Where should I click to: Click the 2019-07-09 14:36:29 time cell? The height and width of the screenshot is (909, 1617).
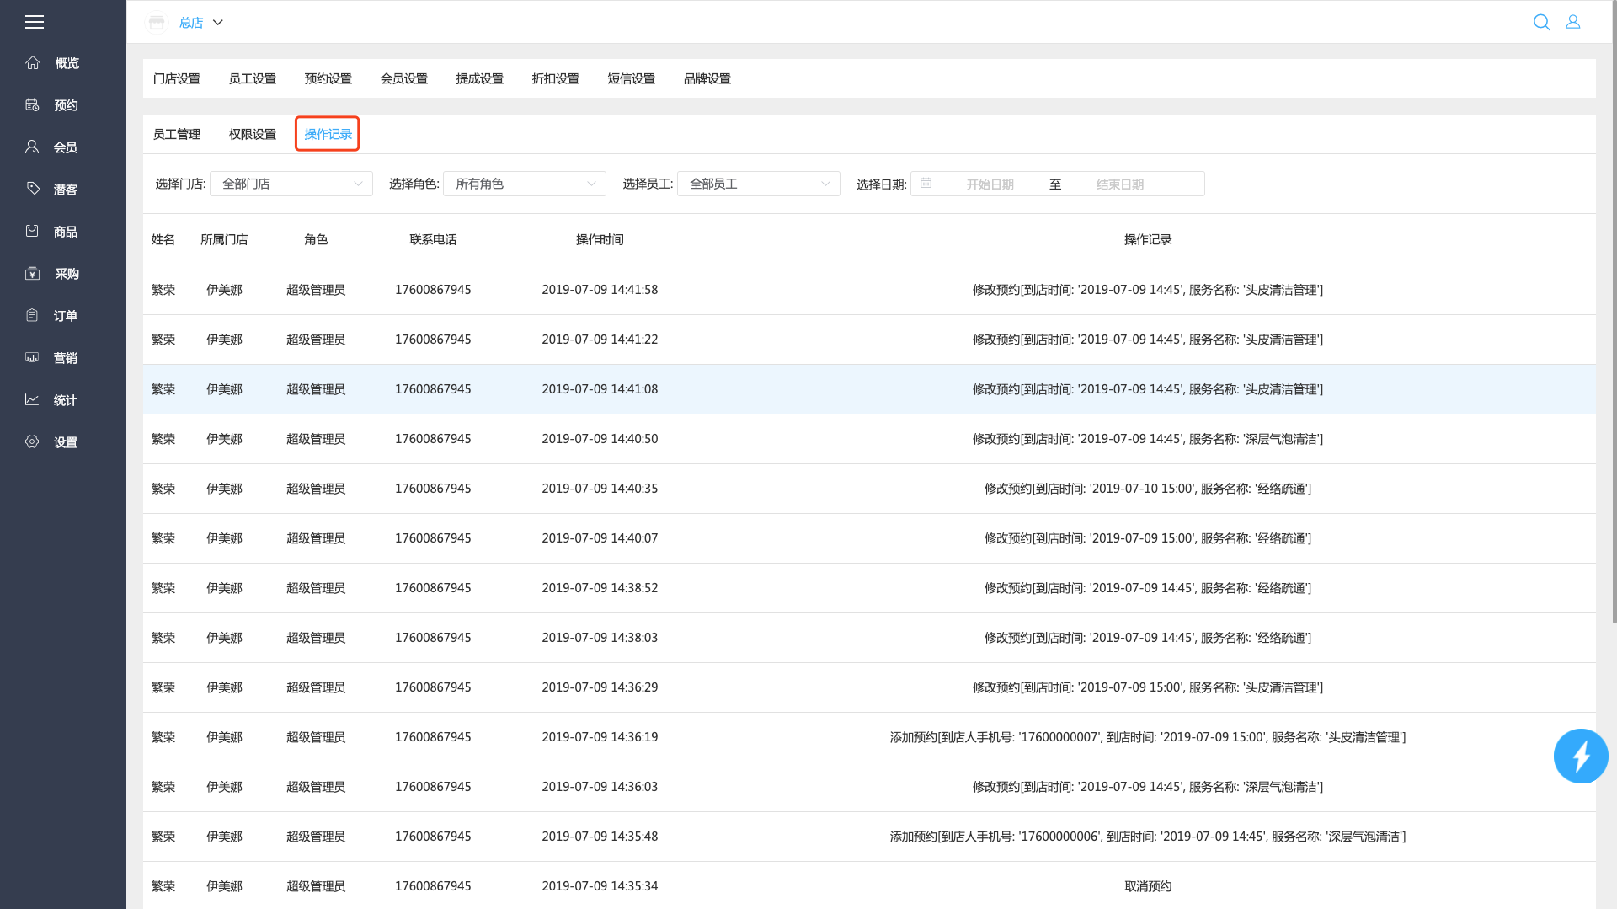[x=600, y=687]
